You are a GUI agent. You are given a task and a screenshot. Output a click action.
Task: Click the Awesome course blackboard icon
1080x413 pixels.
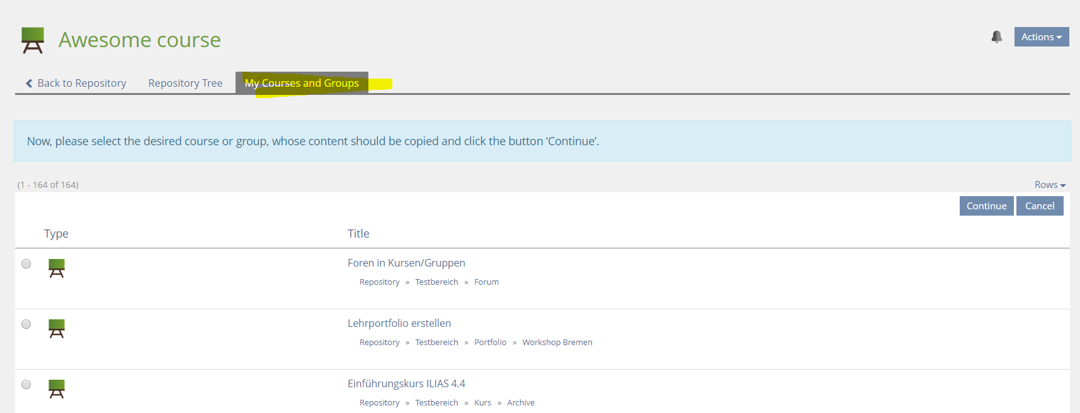pyautogui.click(x=33, y=40)
